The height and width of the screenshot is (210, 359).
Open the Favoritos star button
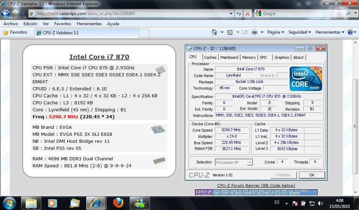tap(15, 32)
